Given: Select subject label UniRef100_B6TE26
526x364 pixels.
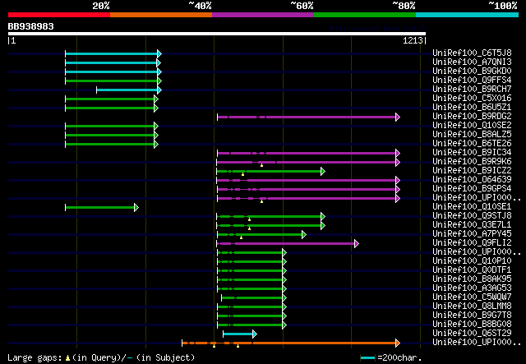Looking at the screenshot, I should click(472, 143).
